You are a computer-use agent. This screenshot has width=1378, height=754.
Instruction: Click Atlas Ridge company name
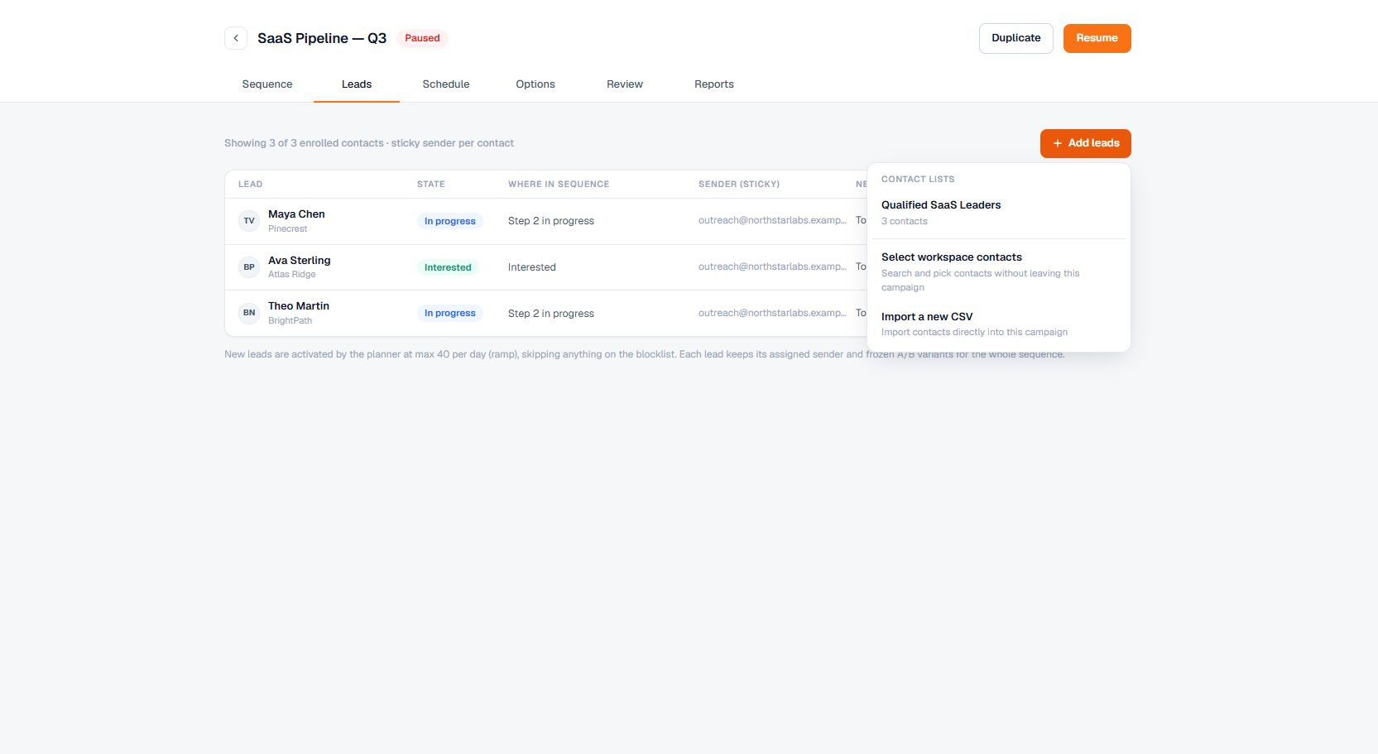coord(291,274)
